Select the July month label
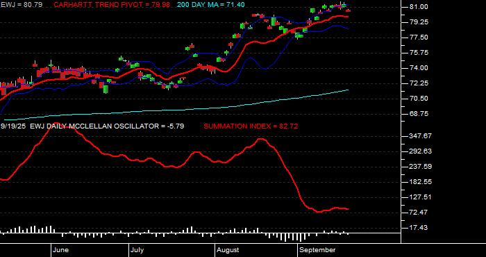Screen dimensions: 486x257 [x=137, y=250]
